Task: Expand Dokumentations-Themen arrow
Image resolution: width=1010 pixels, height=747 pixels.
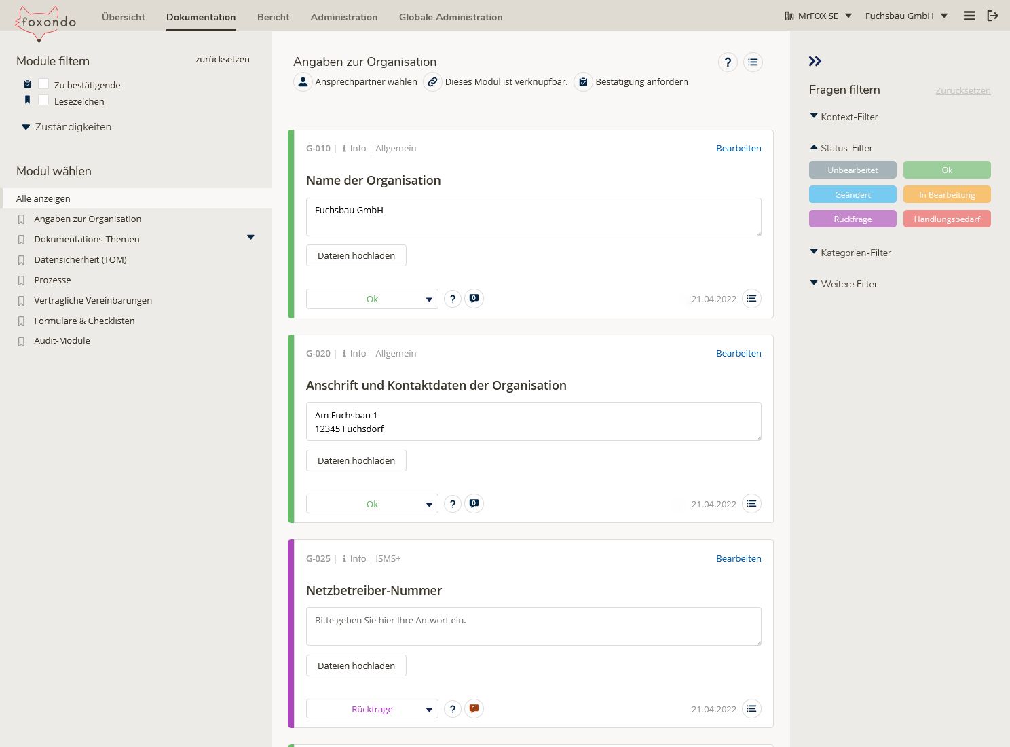Action: tap(250, 237)
